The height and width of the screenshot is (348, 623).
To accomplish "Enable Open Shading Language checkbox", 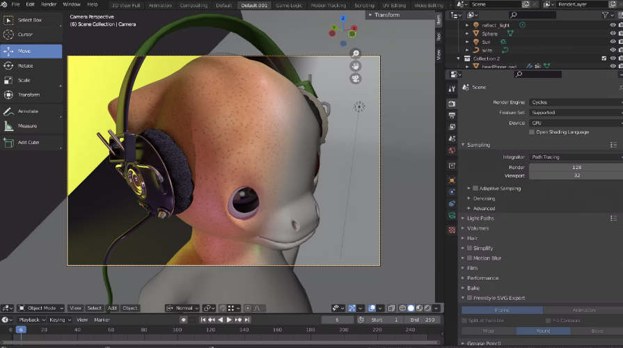I will pyautogui.click(x=532, y=132).
